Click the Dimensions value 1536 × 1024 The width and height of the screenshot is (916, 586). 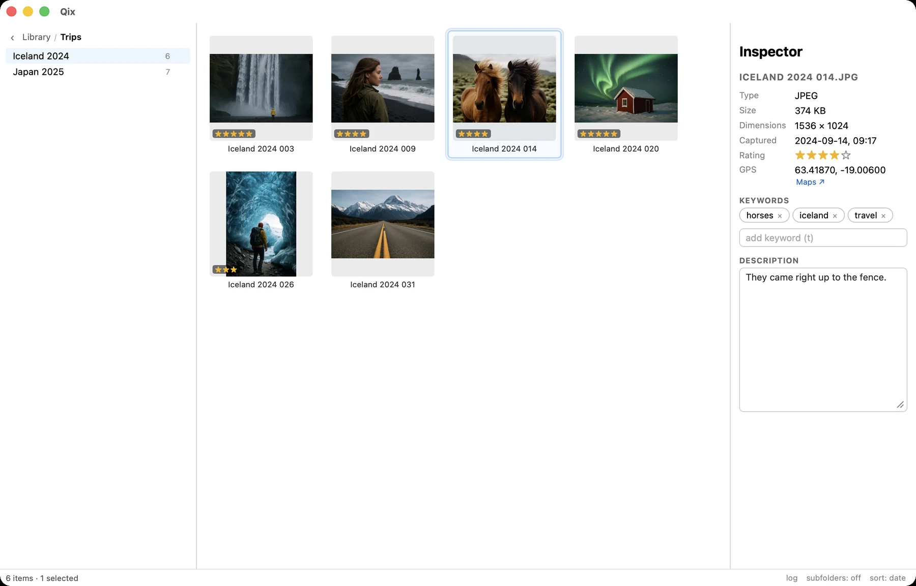coord(821,126)
